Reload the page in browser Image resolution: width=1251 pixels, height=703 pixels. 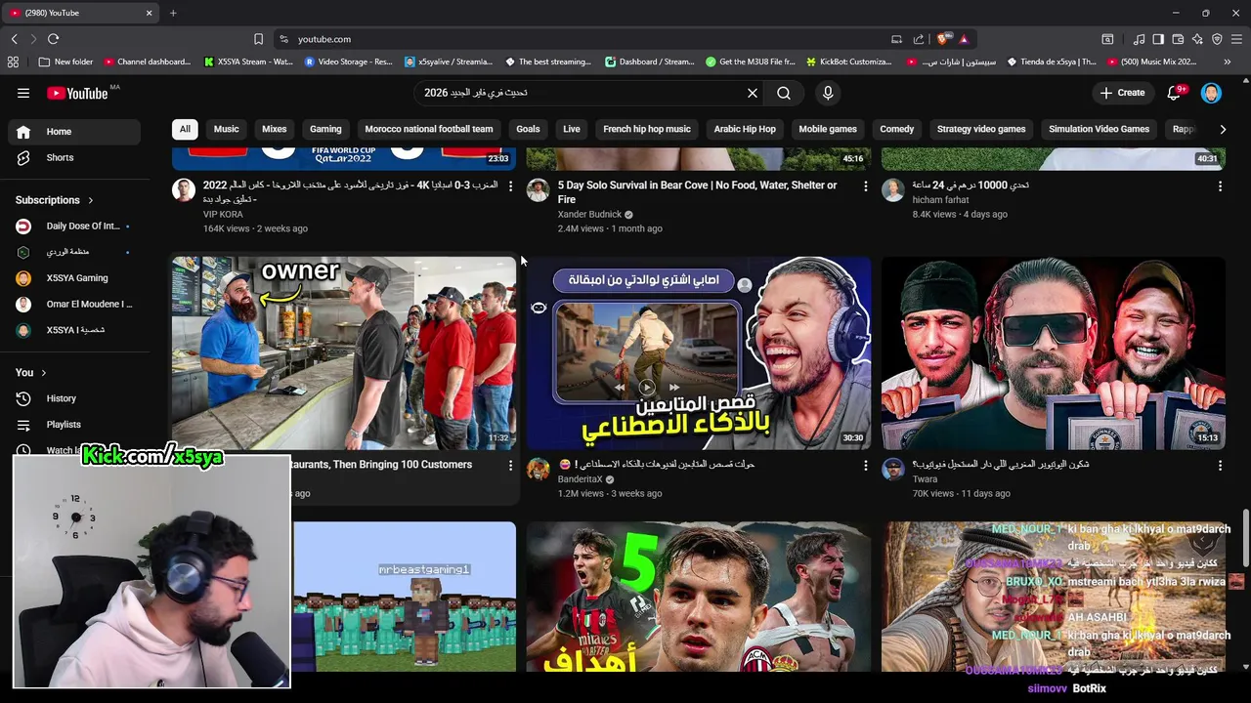[x=53, y=39]
